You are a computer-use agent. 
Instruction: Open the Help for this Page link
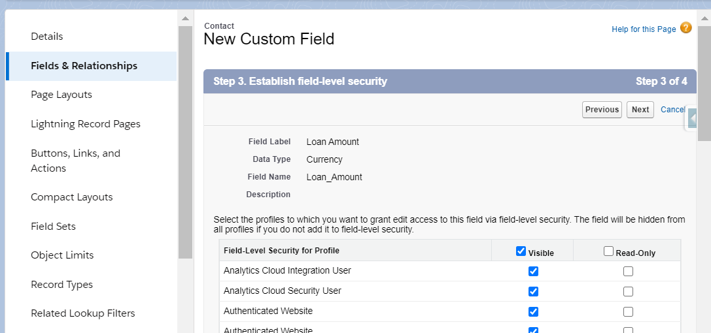[644, 29]
